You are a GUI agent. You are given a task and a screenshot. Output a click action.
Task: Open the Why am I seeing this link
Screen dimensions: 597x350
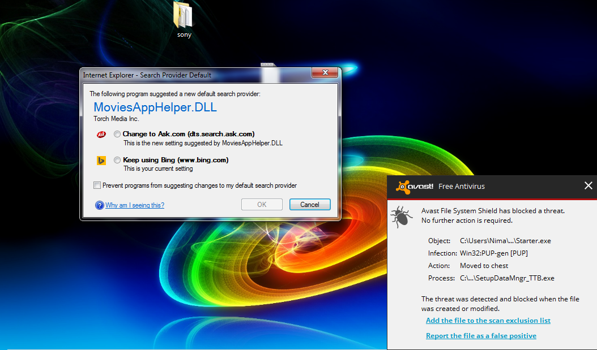[x=135, y=205]
